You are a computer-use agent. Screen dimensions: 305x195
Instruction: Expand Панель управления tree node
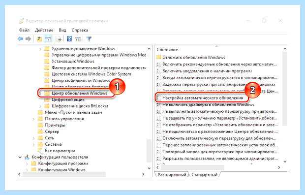33,119
